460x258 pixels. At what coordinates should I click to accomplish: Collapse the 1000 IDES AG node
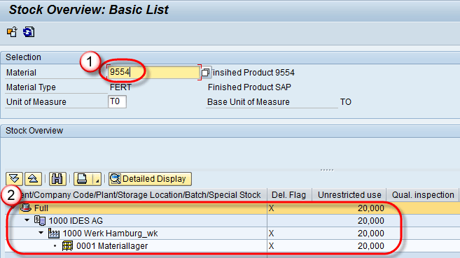point(27,220)
